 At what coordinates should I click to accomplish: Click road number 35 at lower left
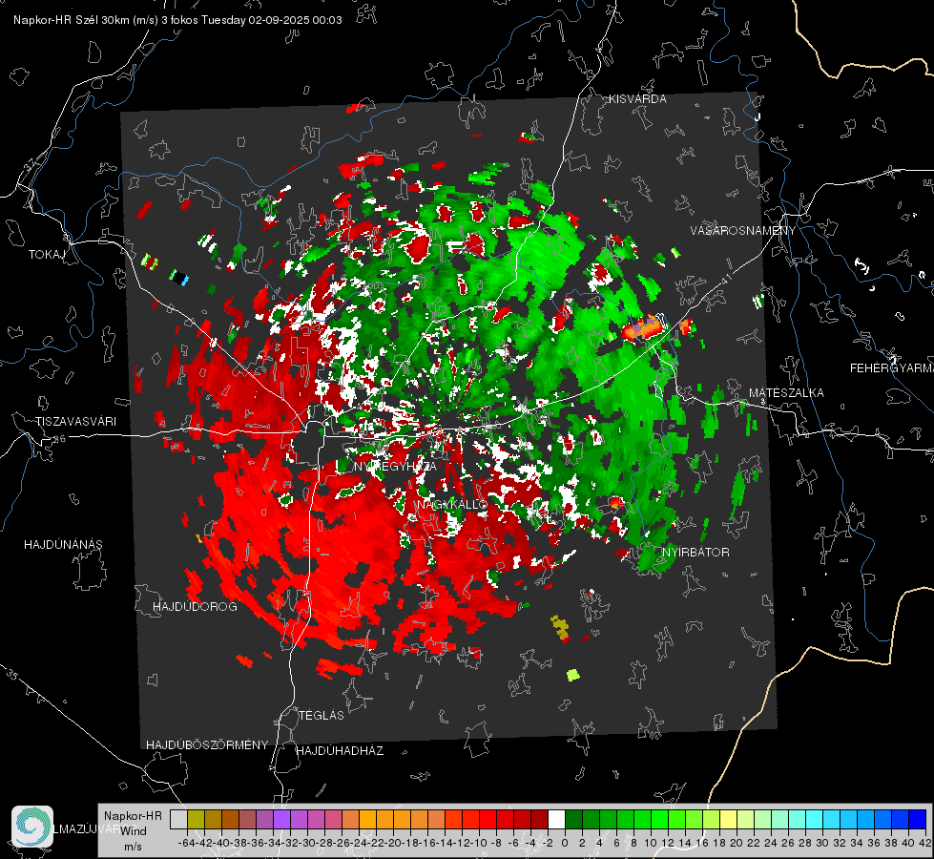click(11, 675)
